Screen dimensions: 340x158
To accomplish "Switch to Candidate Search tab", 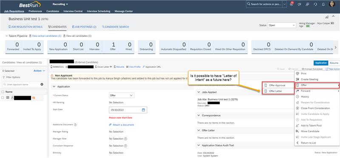I will (115, 27).
